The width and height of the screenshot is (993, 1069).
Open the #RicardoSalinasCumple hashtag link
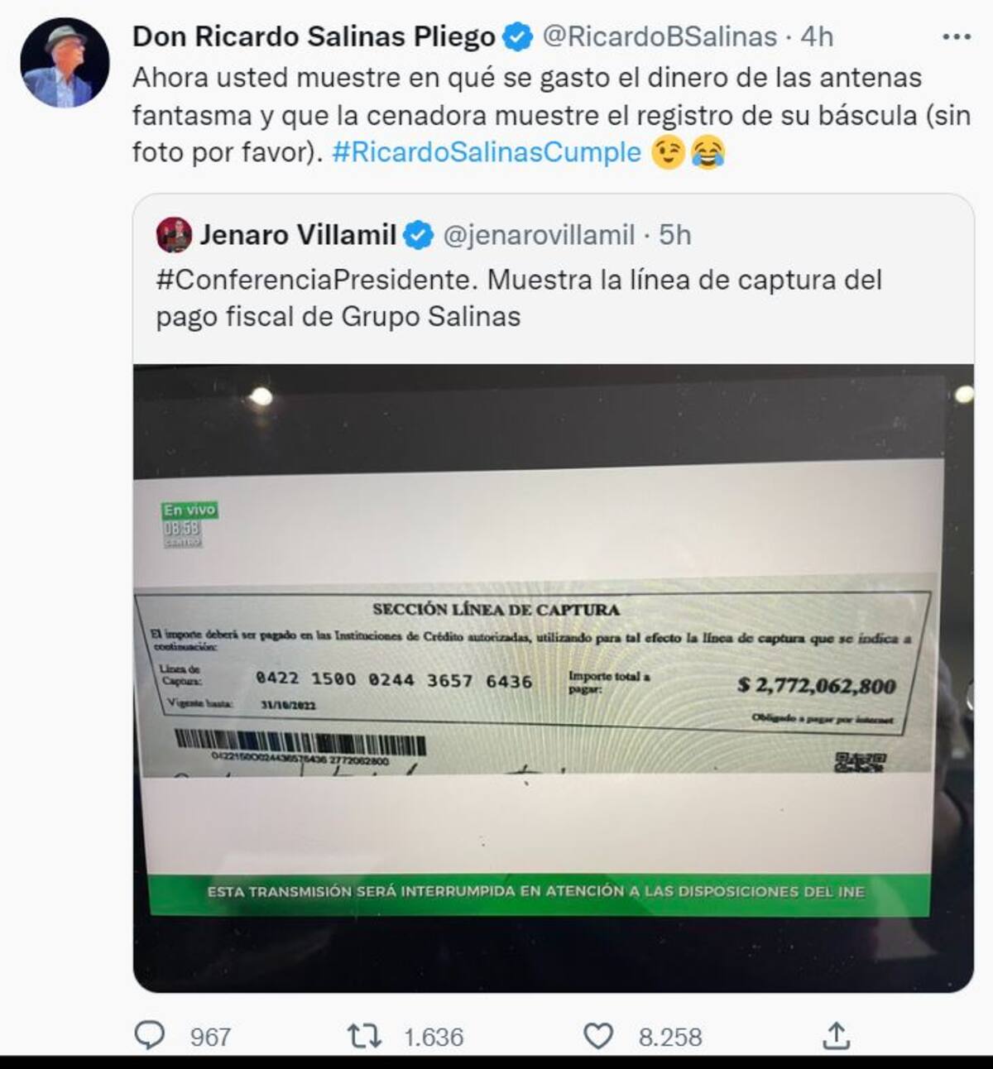click(487, 152)
